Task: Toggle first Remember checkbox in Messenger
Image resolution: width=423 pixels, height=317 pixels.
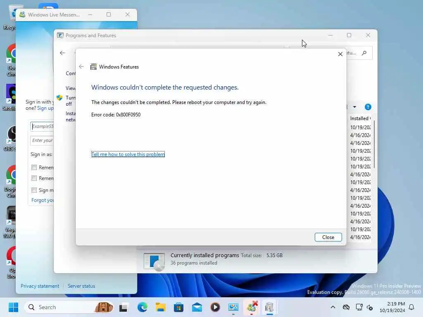Action: [x=34, y=168]
